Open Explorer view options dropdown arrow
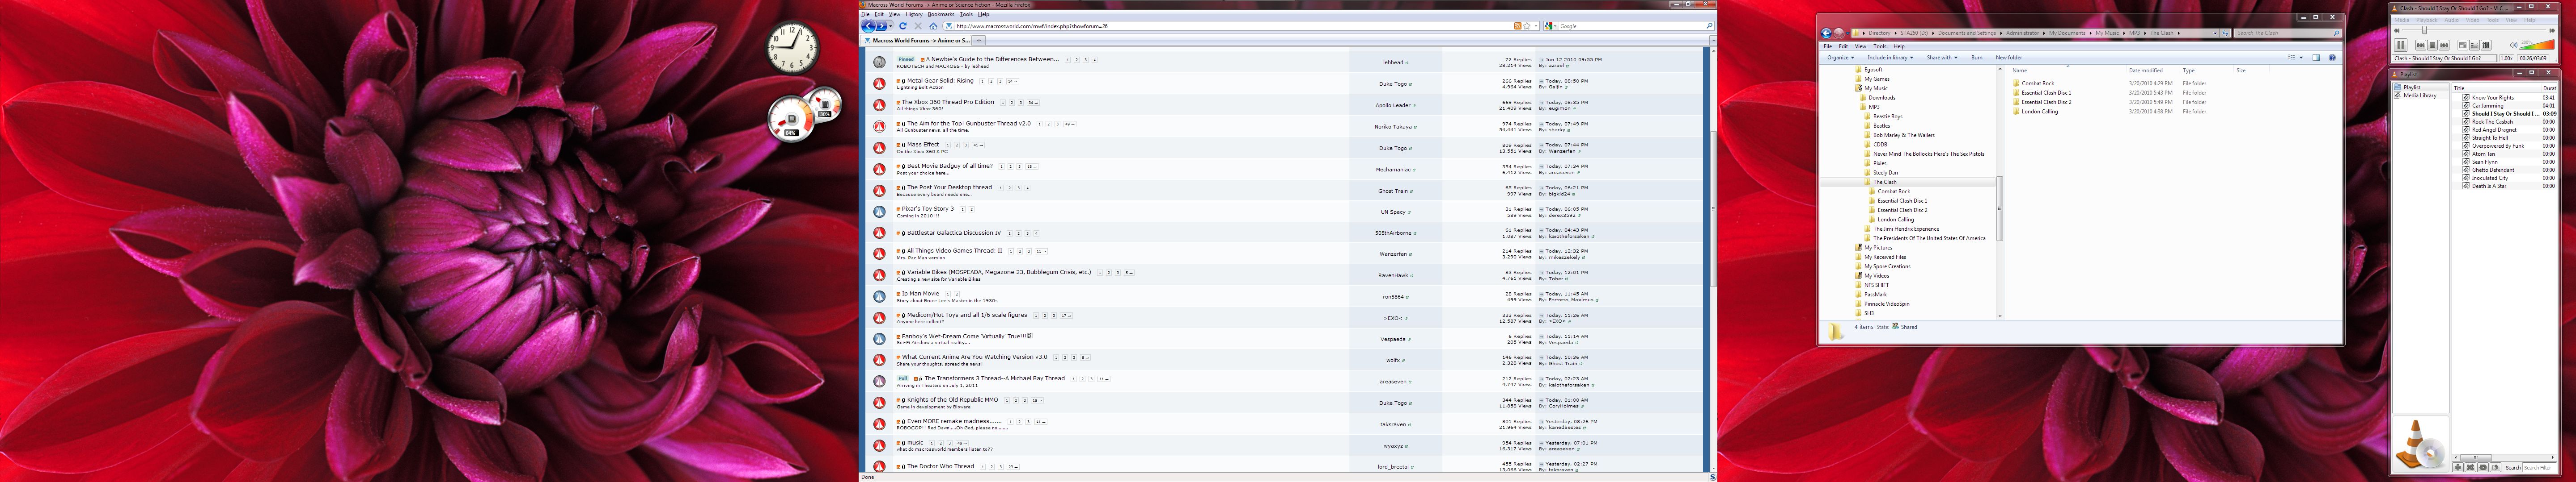Viewport: 2576px width, 482px height. point(2301,58)
